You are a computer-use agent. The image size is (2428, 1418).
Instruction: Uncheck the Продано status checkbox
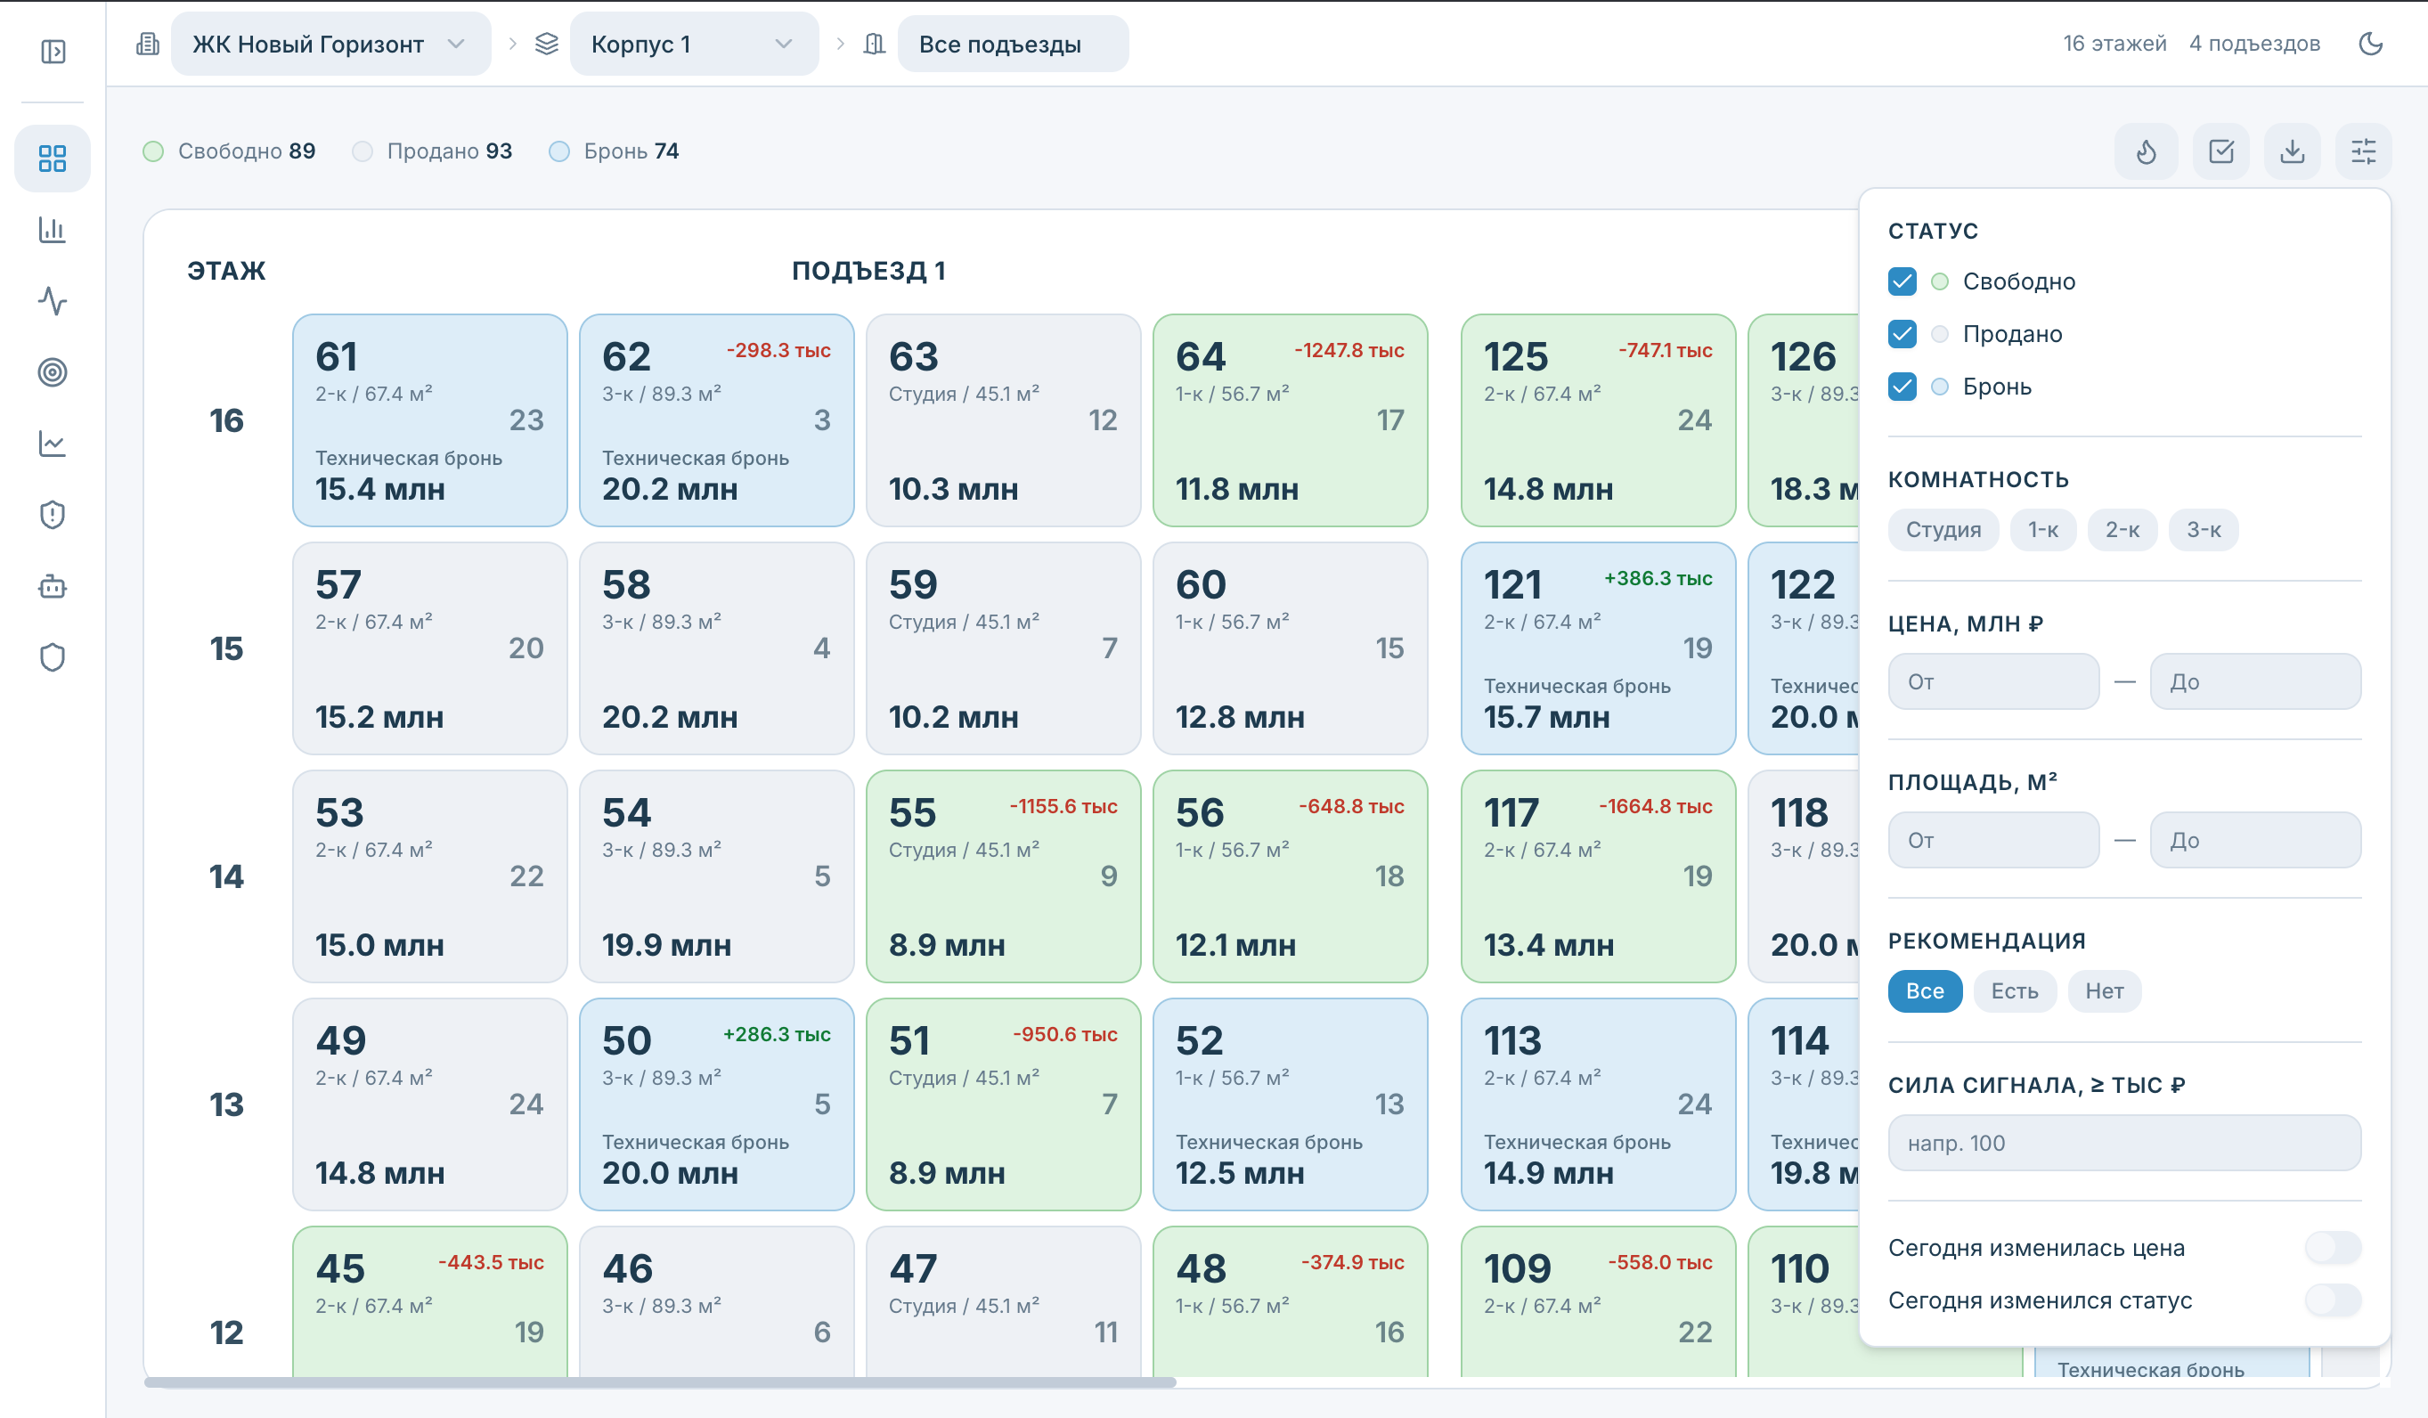point(1902,334)
